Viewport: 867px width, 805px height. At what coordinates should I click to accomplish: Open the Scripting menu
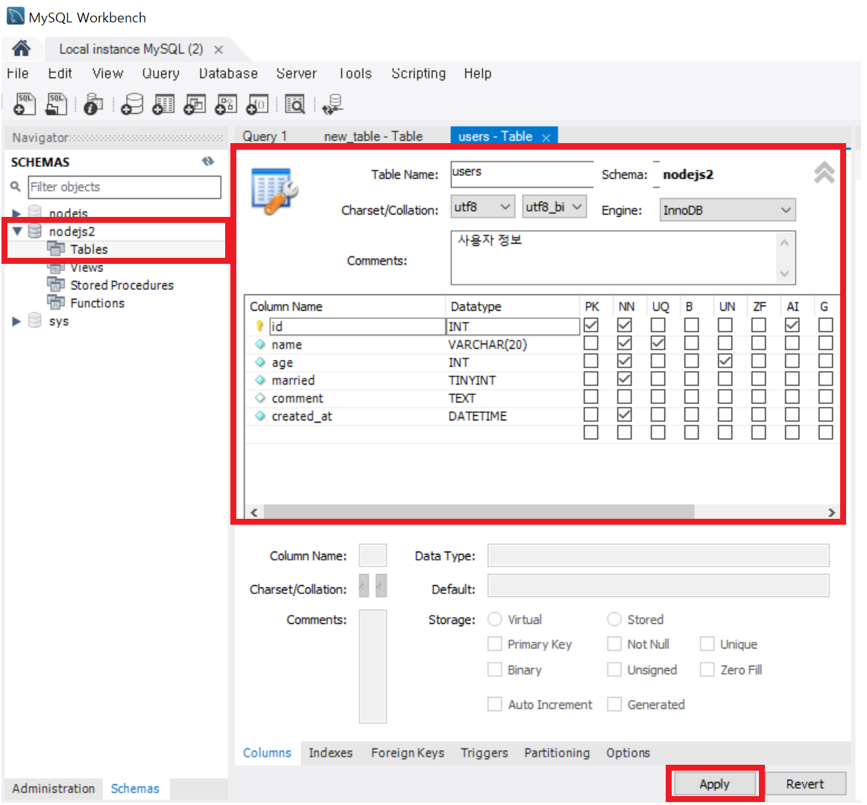(418, 74)
